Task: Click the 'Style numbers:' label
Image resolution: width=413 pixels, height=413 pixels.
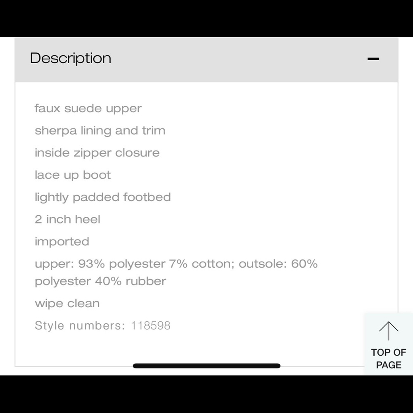Action: pos(80,326)
